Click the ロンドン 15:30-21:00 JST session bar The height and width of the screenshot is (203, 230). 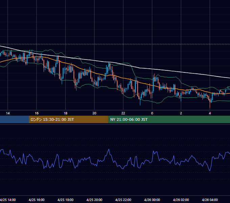[68, 119]
